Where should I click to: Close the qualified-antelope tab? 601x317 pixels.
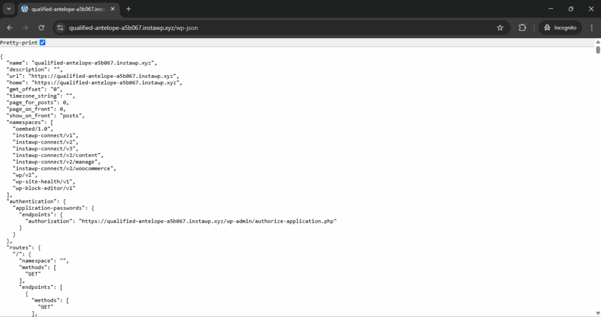[x=113, y=9]
